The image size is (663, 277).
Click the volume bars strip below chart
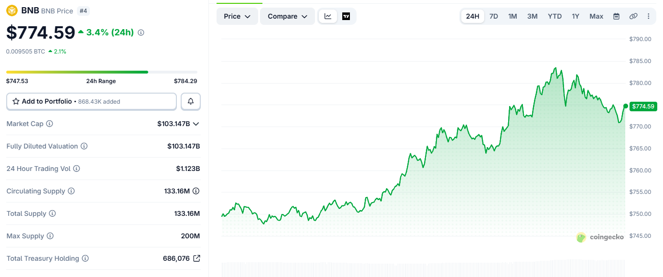424,268
